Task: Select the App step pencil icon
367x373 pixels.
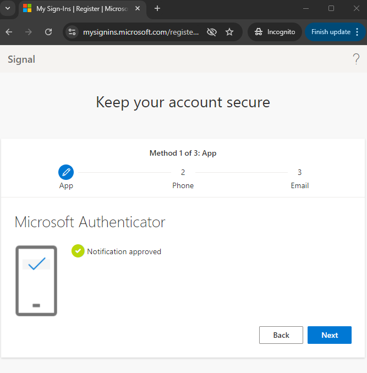Action: (x=66, y=172)
